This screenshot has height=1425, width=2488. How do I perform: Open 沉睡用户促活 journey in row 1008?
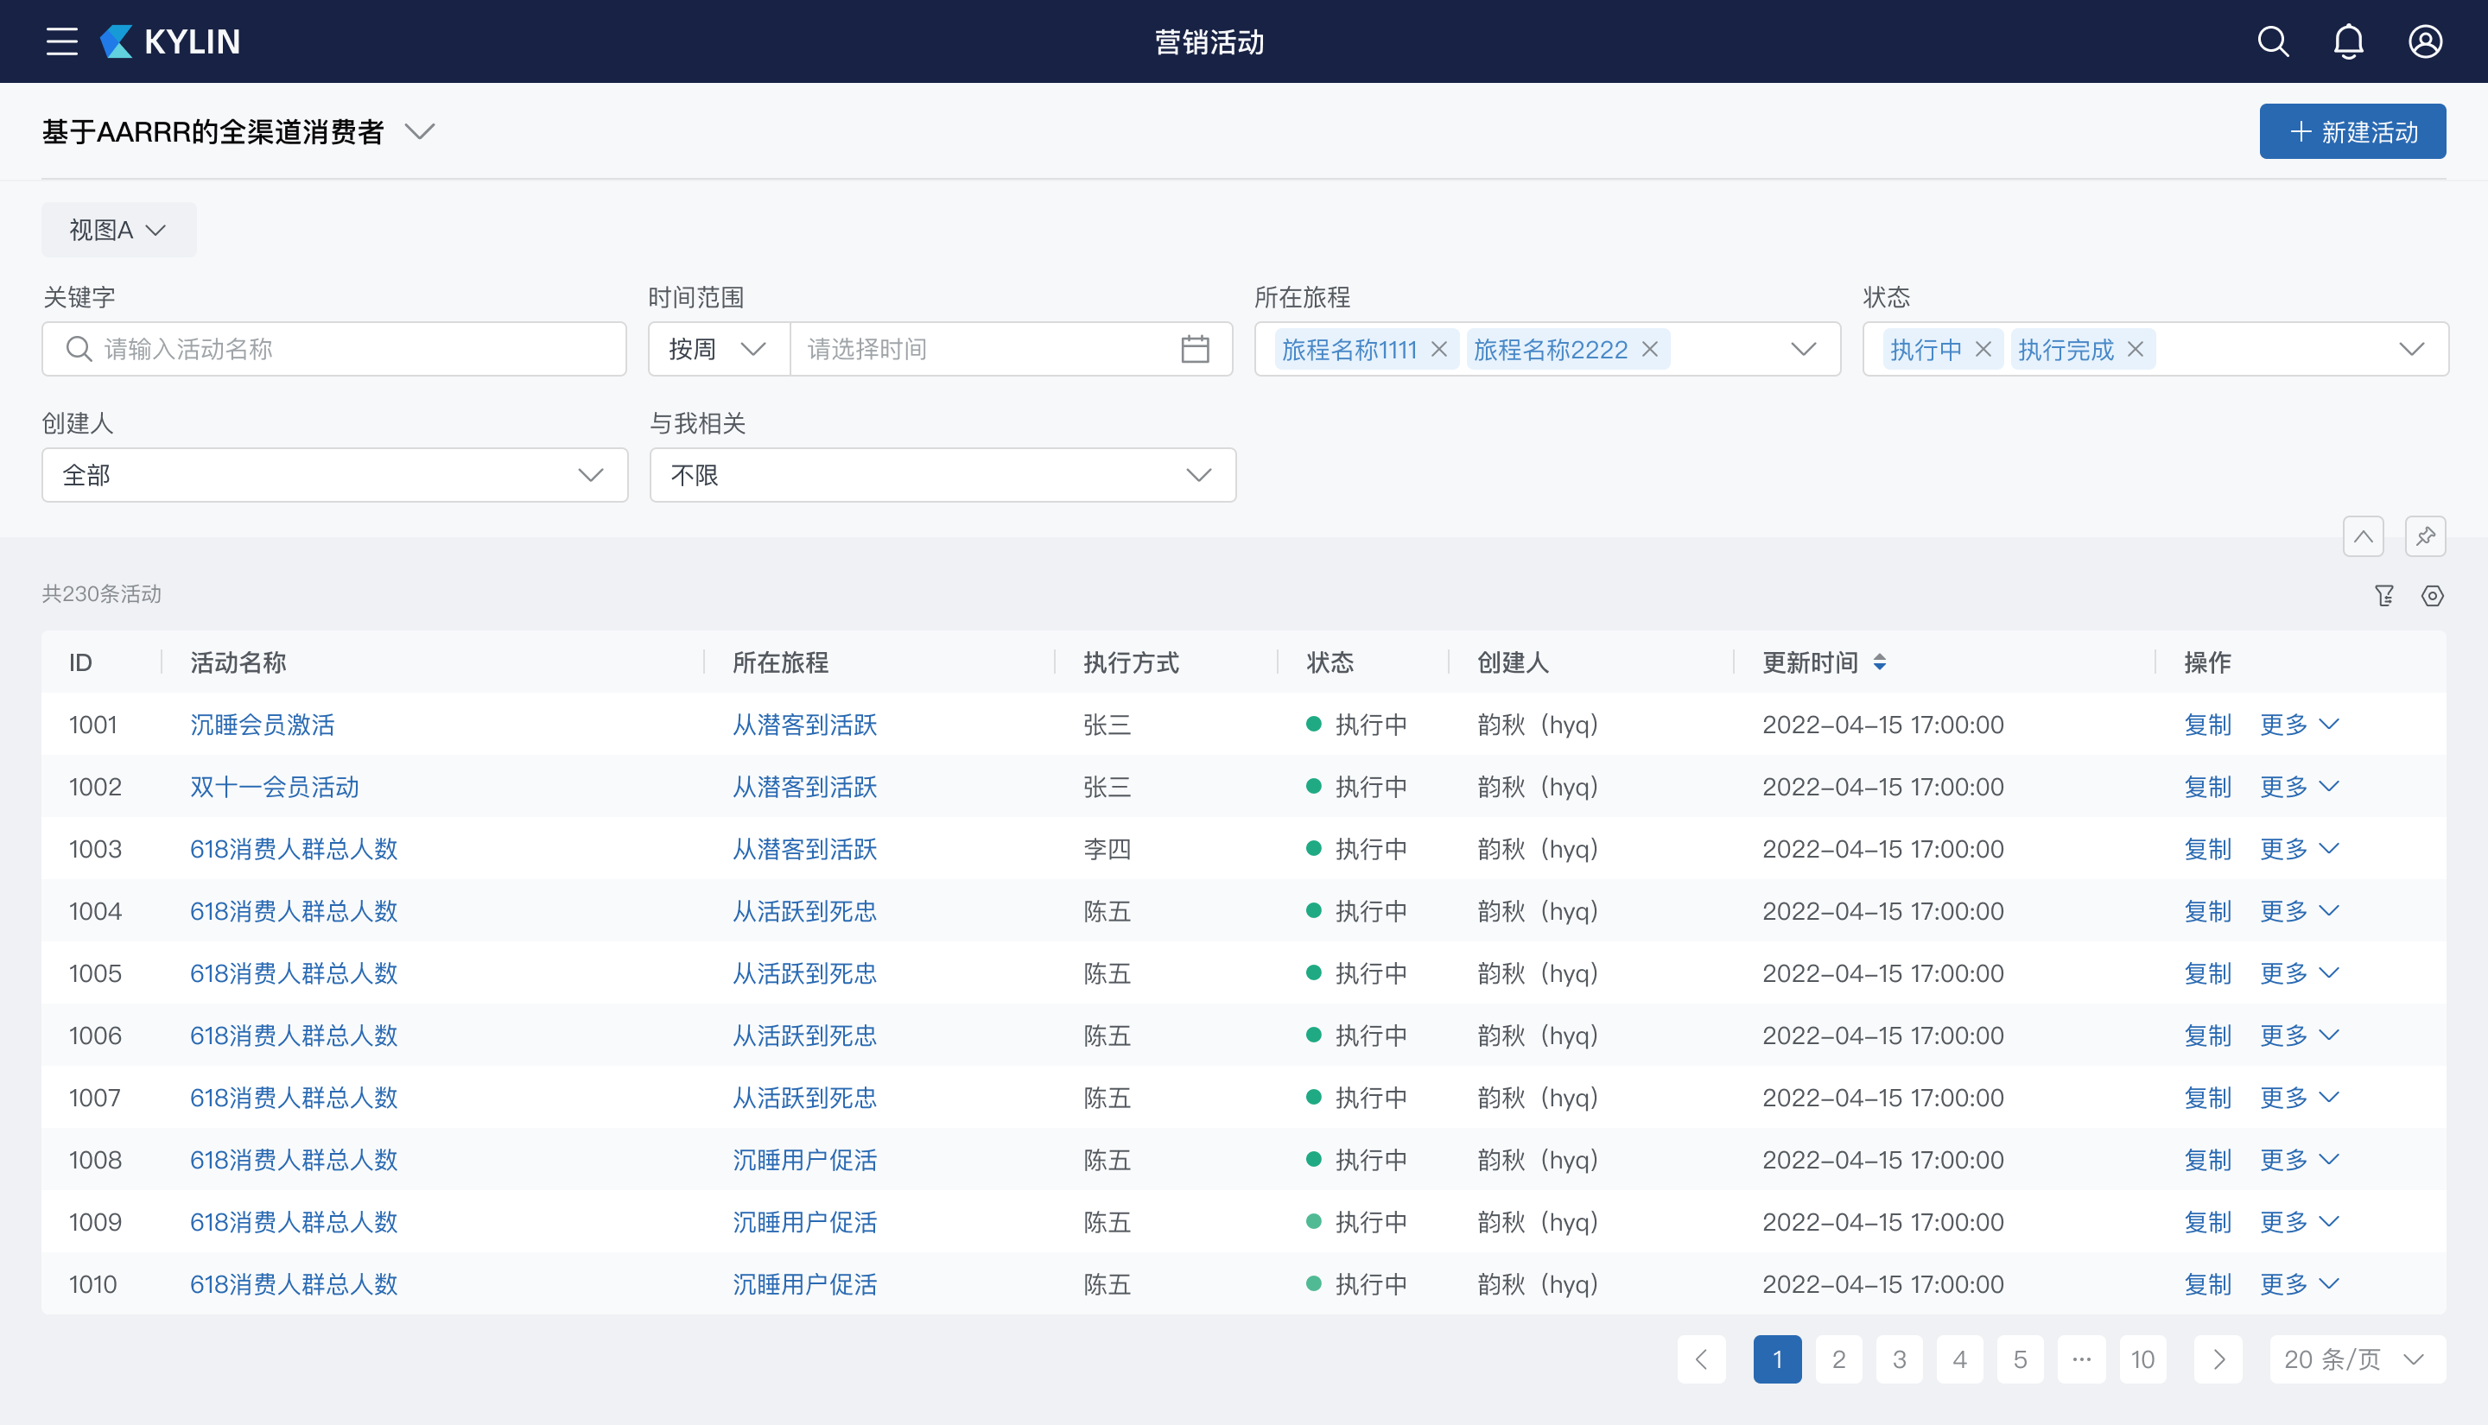[804, 1160]
